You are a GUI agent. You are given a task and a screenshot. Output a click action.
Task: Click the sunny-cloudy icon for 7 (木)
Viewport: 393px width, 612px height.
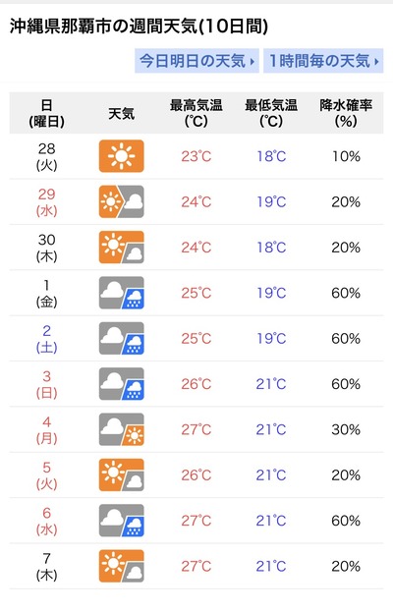pos(122,566)
